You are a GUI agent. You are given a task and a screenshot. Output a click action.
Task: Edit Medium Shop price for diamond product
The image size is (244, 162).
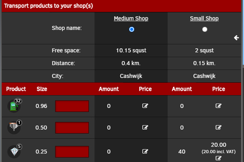(x=145, y=152)
